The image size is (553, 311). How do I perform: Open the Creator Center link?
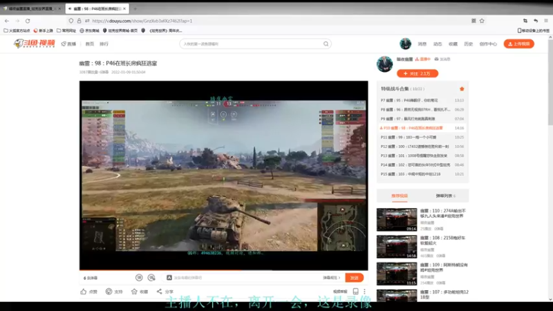[x=488, y=44]
